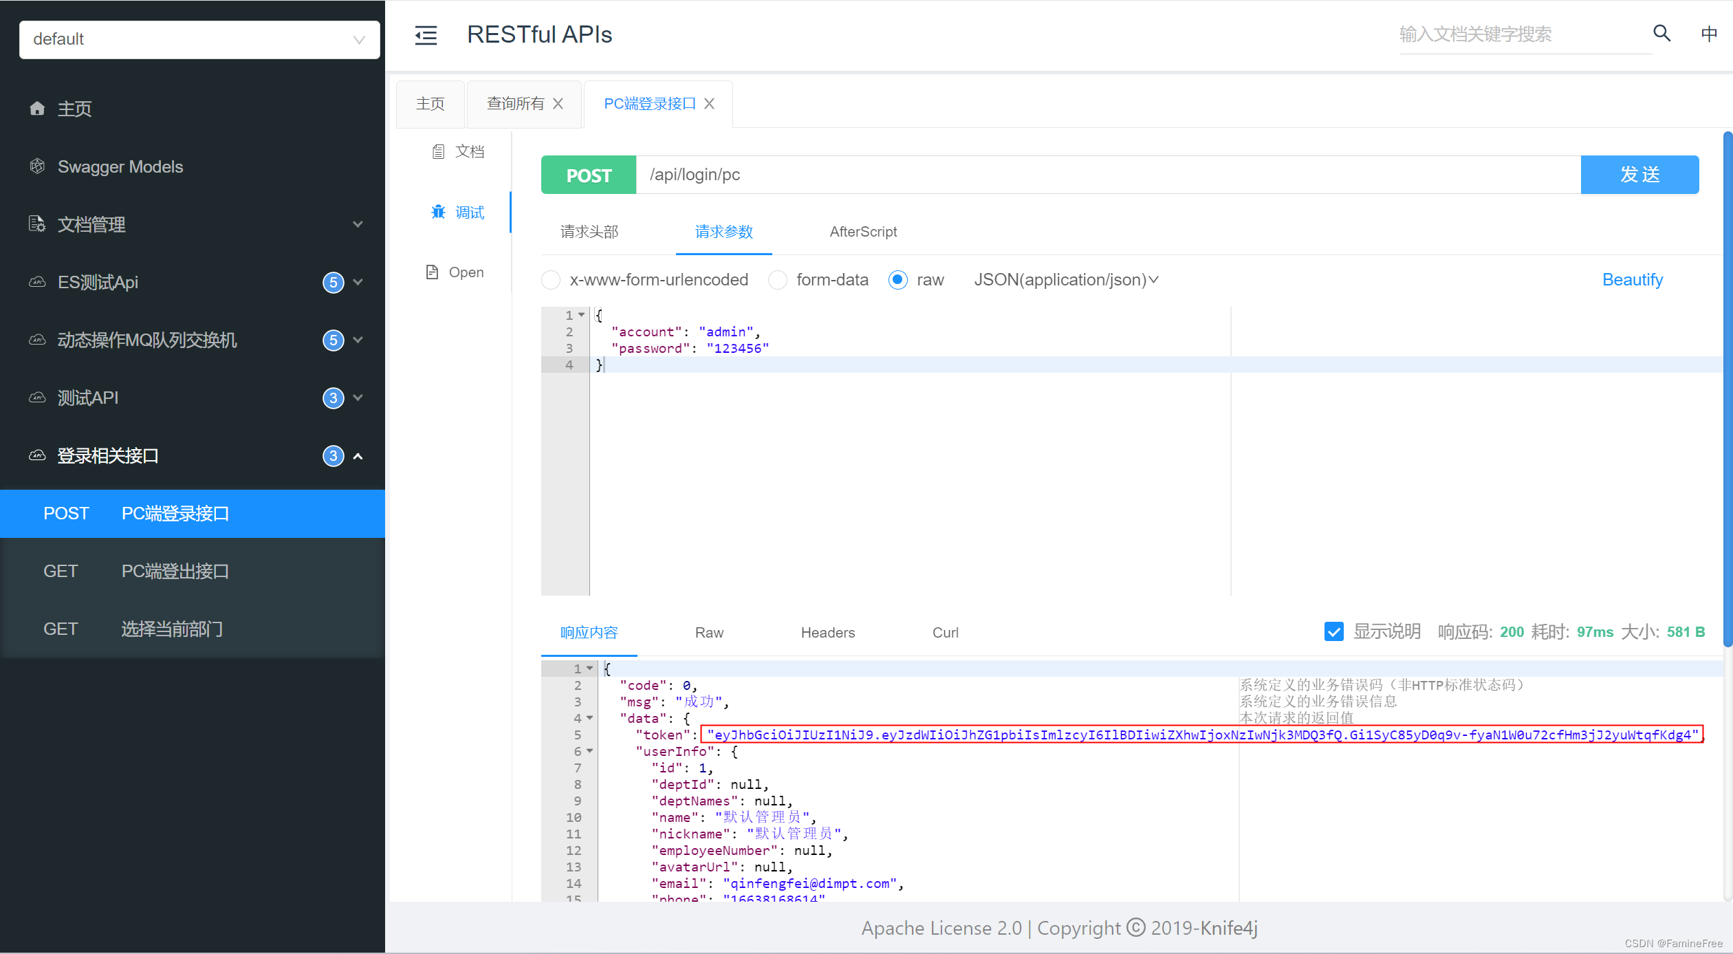The width and height of the screenshot is (1733, 954).
Task: Switch to the 请求头部 tab
Action: (x=589, y=232)
